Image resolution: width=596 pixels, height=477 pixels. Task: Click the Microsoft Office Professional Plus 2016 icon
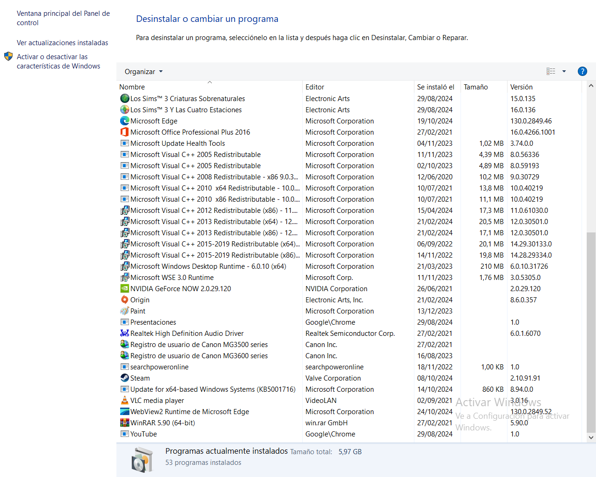(125, 132)
